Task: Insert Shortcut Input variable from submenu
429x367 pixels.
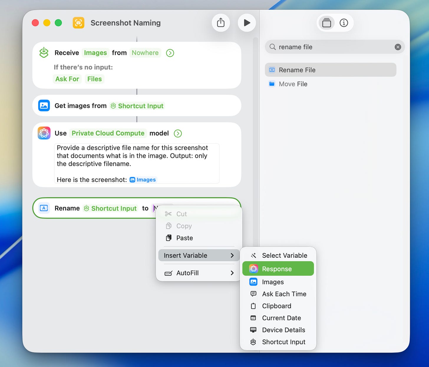Action: tap(278, 342)
